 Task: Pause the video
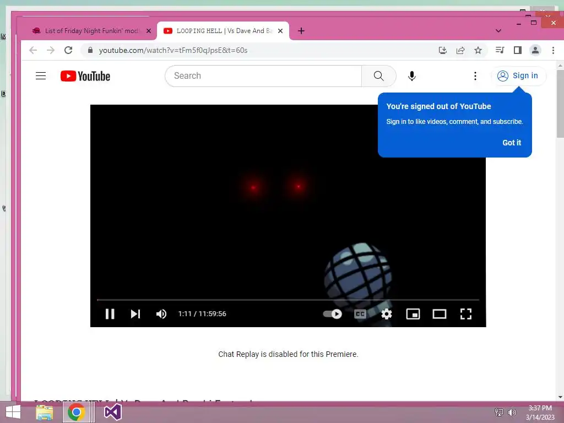click(x=110, y=314)
